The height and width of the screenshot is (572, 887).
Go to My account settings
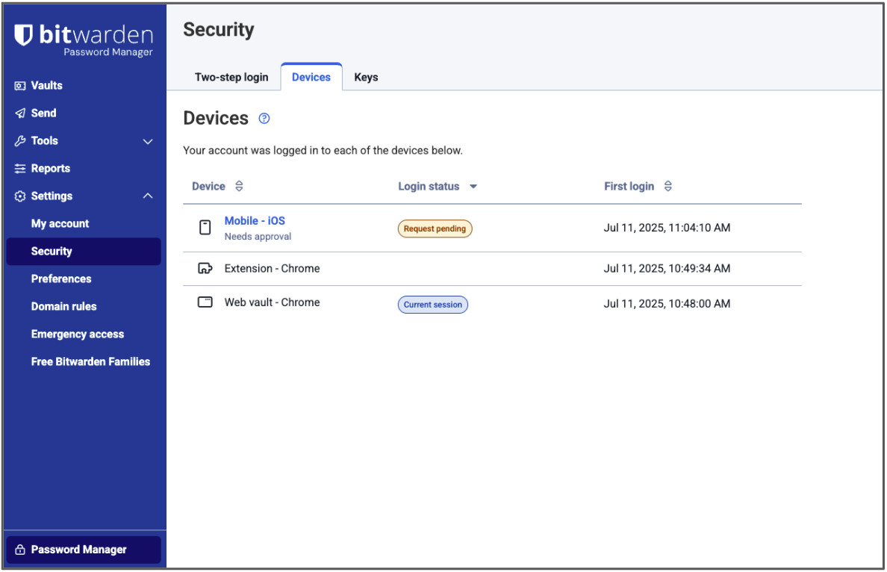(60, 224)
